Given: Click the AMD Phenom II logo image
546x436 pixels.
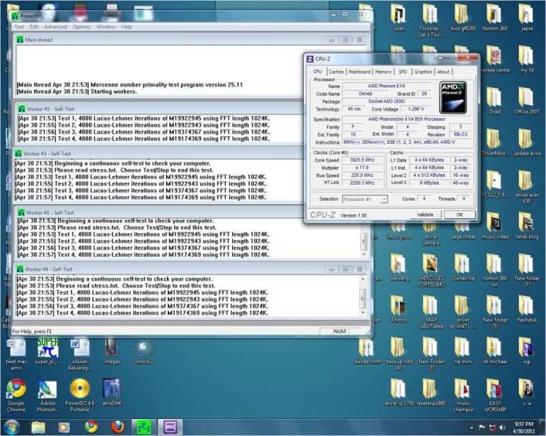Looking at the screenshot, I should pyautogui.click(x=452, y=97).
